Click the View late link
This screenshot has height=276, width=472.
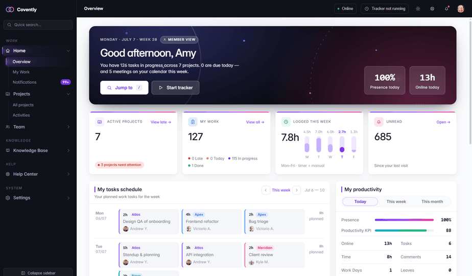161,122
